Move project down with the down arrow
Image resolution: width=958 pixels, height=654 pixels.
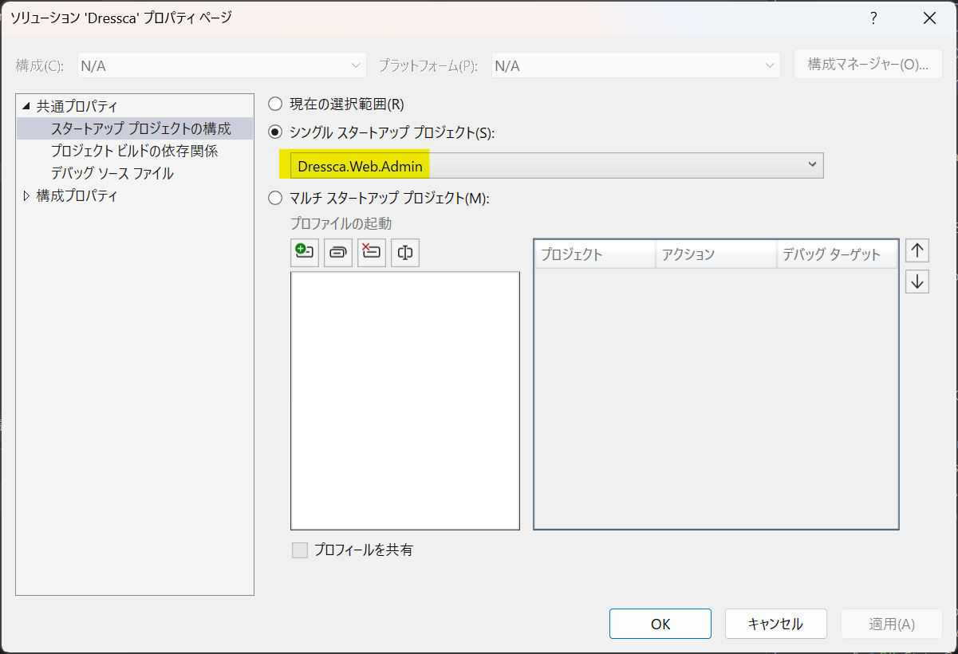[917, 281]
